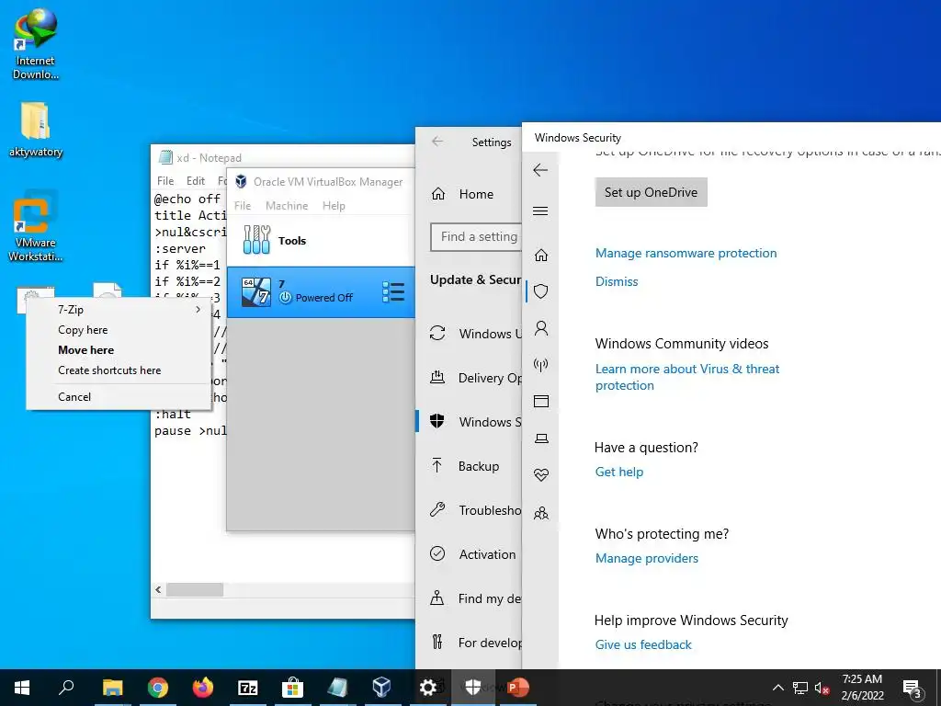Screen dimensions: 941x706
Task: Click the Find a setting search box
Action: (x=476, y=237)
